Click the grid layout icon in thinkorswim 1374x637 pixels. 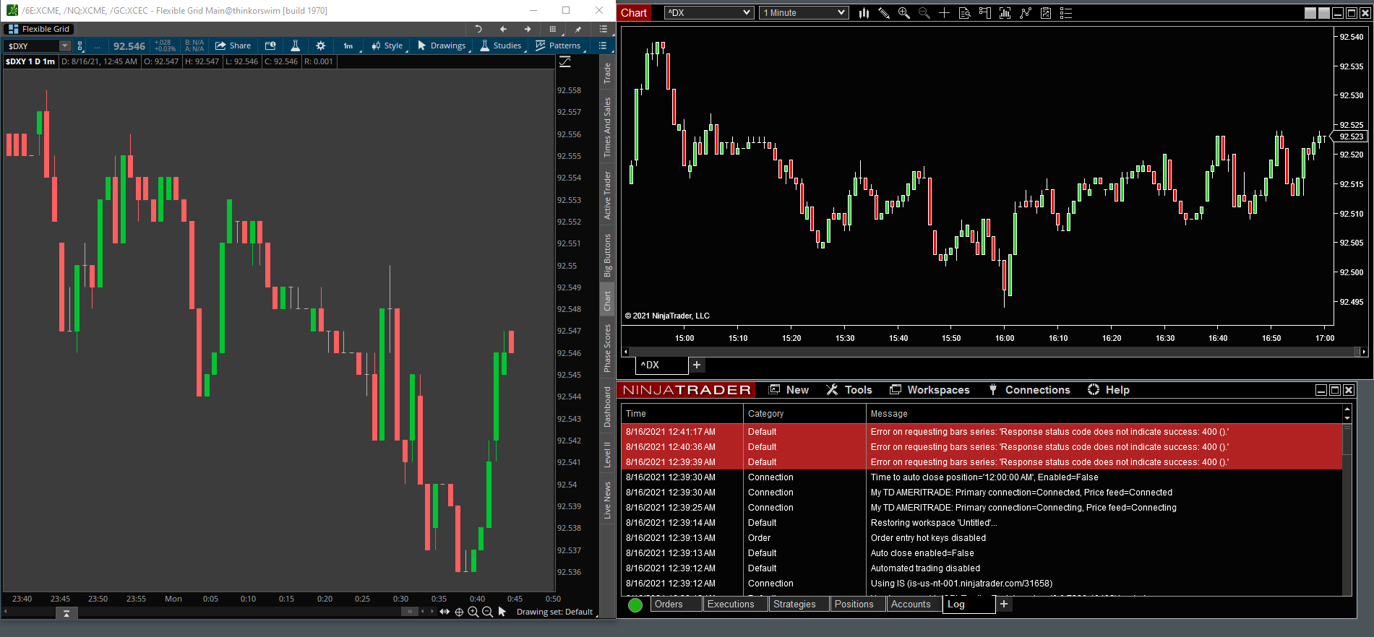[x=552, y=29]
